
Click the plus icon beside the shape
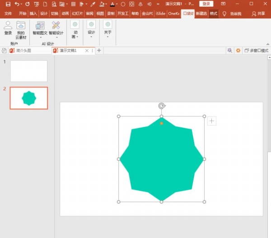(x=212, y=121)
